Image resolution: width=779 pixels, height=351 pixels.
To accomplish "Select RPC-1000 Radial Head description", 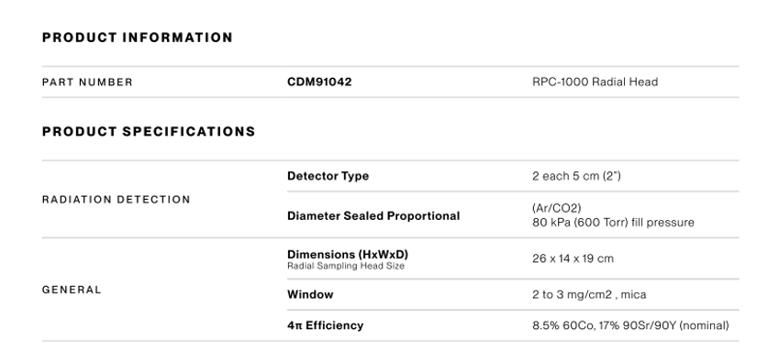I will 595,82.
